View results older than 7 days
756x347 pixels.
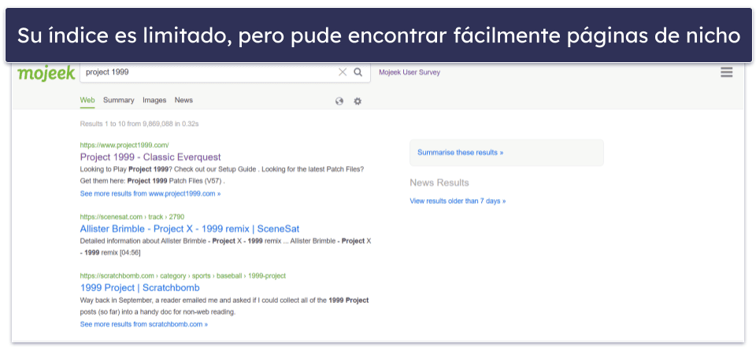[458, 201]
